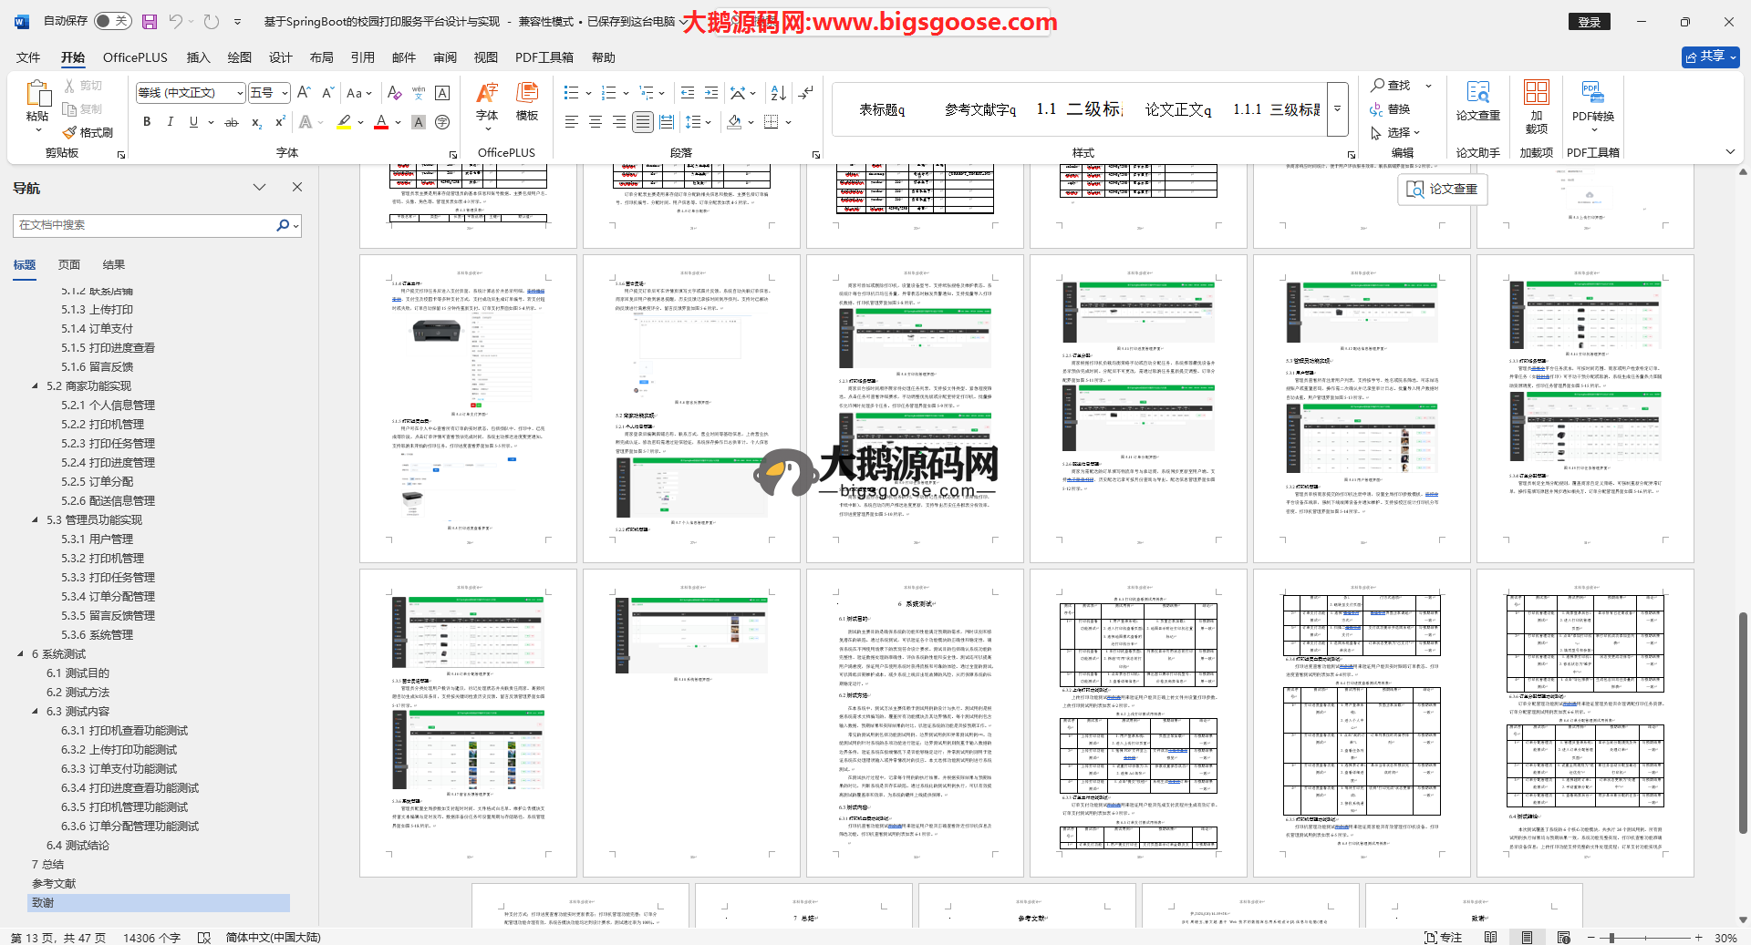
Task: Open the font name dropdown
Action: (x=240, y=93)
